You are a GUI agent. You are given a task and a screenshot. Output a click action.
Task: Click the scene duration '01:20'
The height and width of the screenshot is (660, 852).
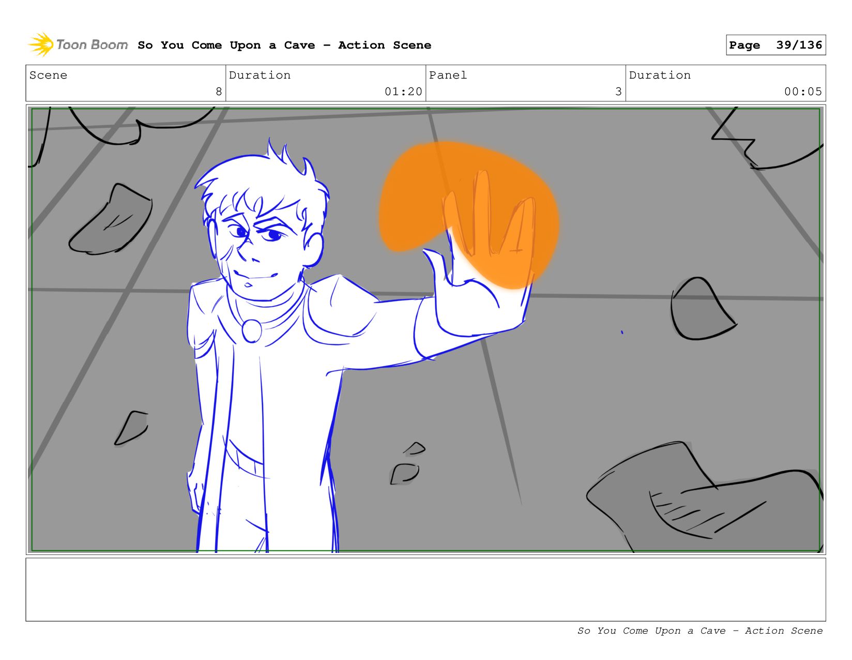(403, 92)
